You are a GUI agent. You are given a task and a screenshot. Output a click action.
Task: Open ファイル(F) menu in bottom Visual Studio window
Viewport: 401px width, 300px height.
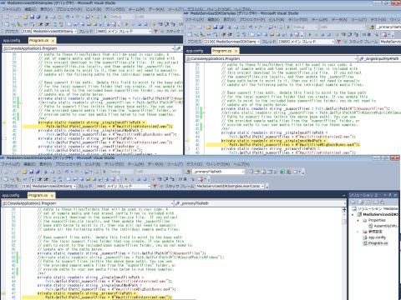click(x=10, y=164)
